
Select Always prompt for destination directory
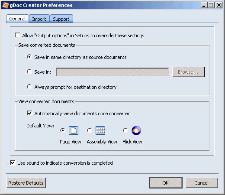(x=29, y=87)
